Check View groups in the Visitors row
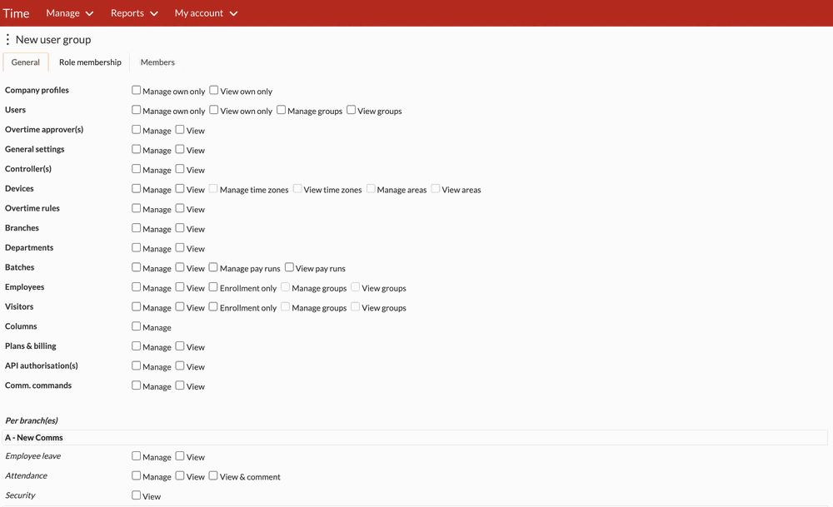The width and height of the screenshot is (833, 507). (x=356, y=306)
